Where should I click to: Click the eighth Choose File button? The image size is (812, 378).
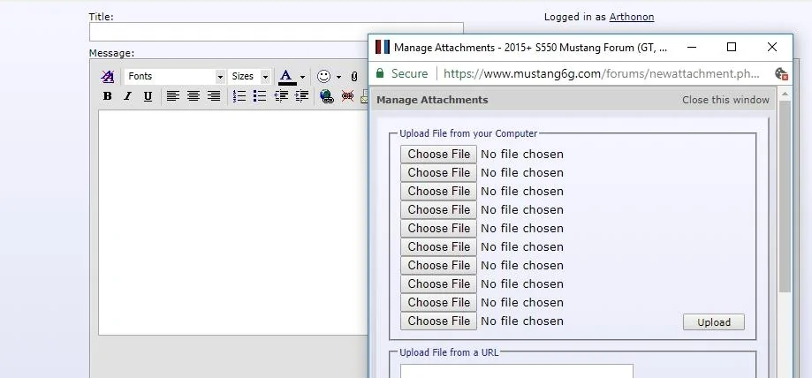click(438, 283)
